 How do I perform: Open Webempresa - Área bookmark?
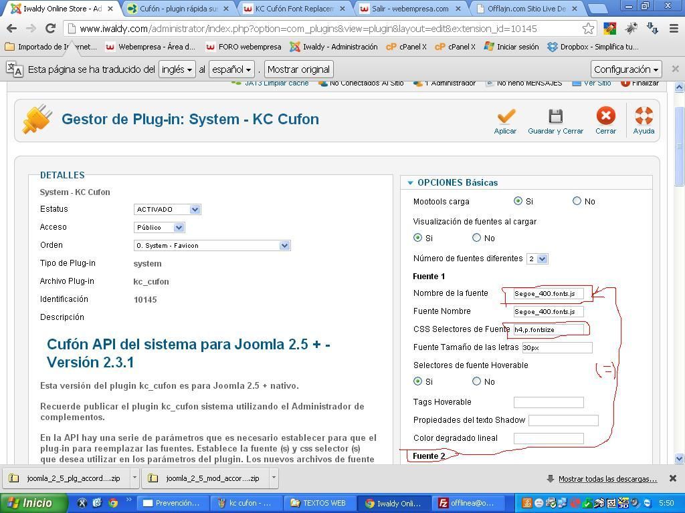coord(151,47)
